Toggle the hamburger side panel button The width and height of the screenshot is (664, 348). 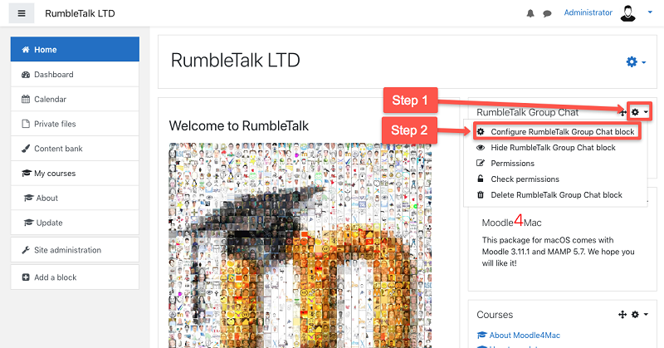coord(22,13)
